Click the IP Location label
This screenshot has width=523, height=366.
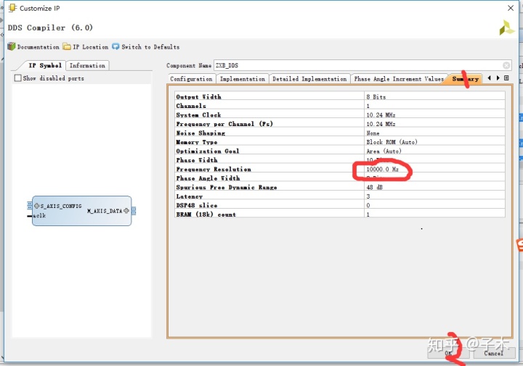[x=90, y=47]
